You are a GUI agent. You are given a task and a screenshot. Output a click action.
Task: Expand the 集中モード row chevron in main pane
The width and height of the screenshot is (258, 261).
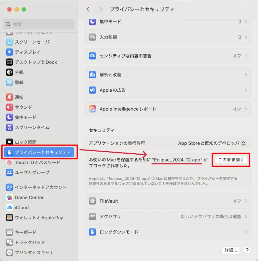pyautogui.click(x=246, y=22)
